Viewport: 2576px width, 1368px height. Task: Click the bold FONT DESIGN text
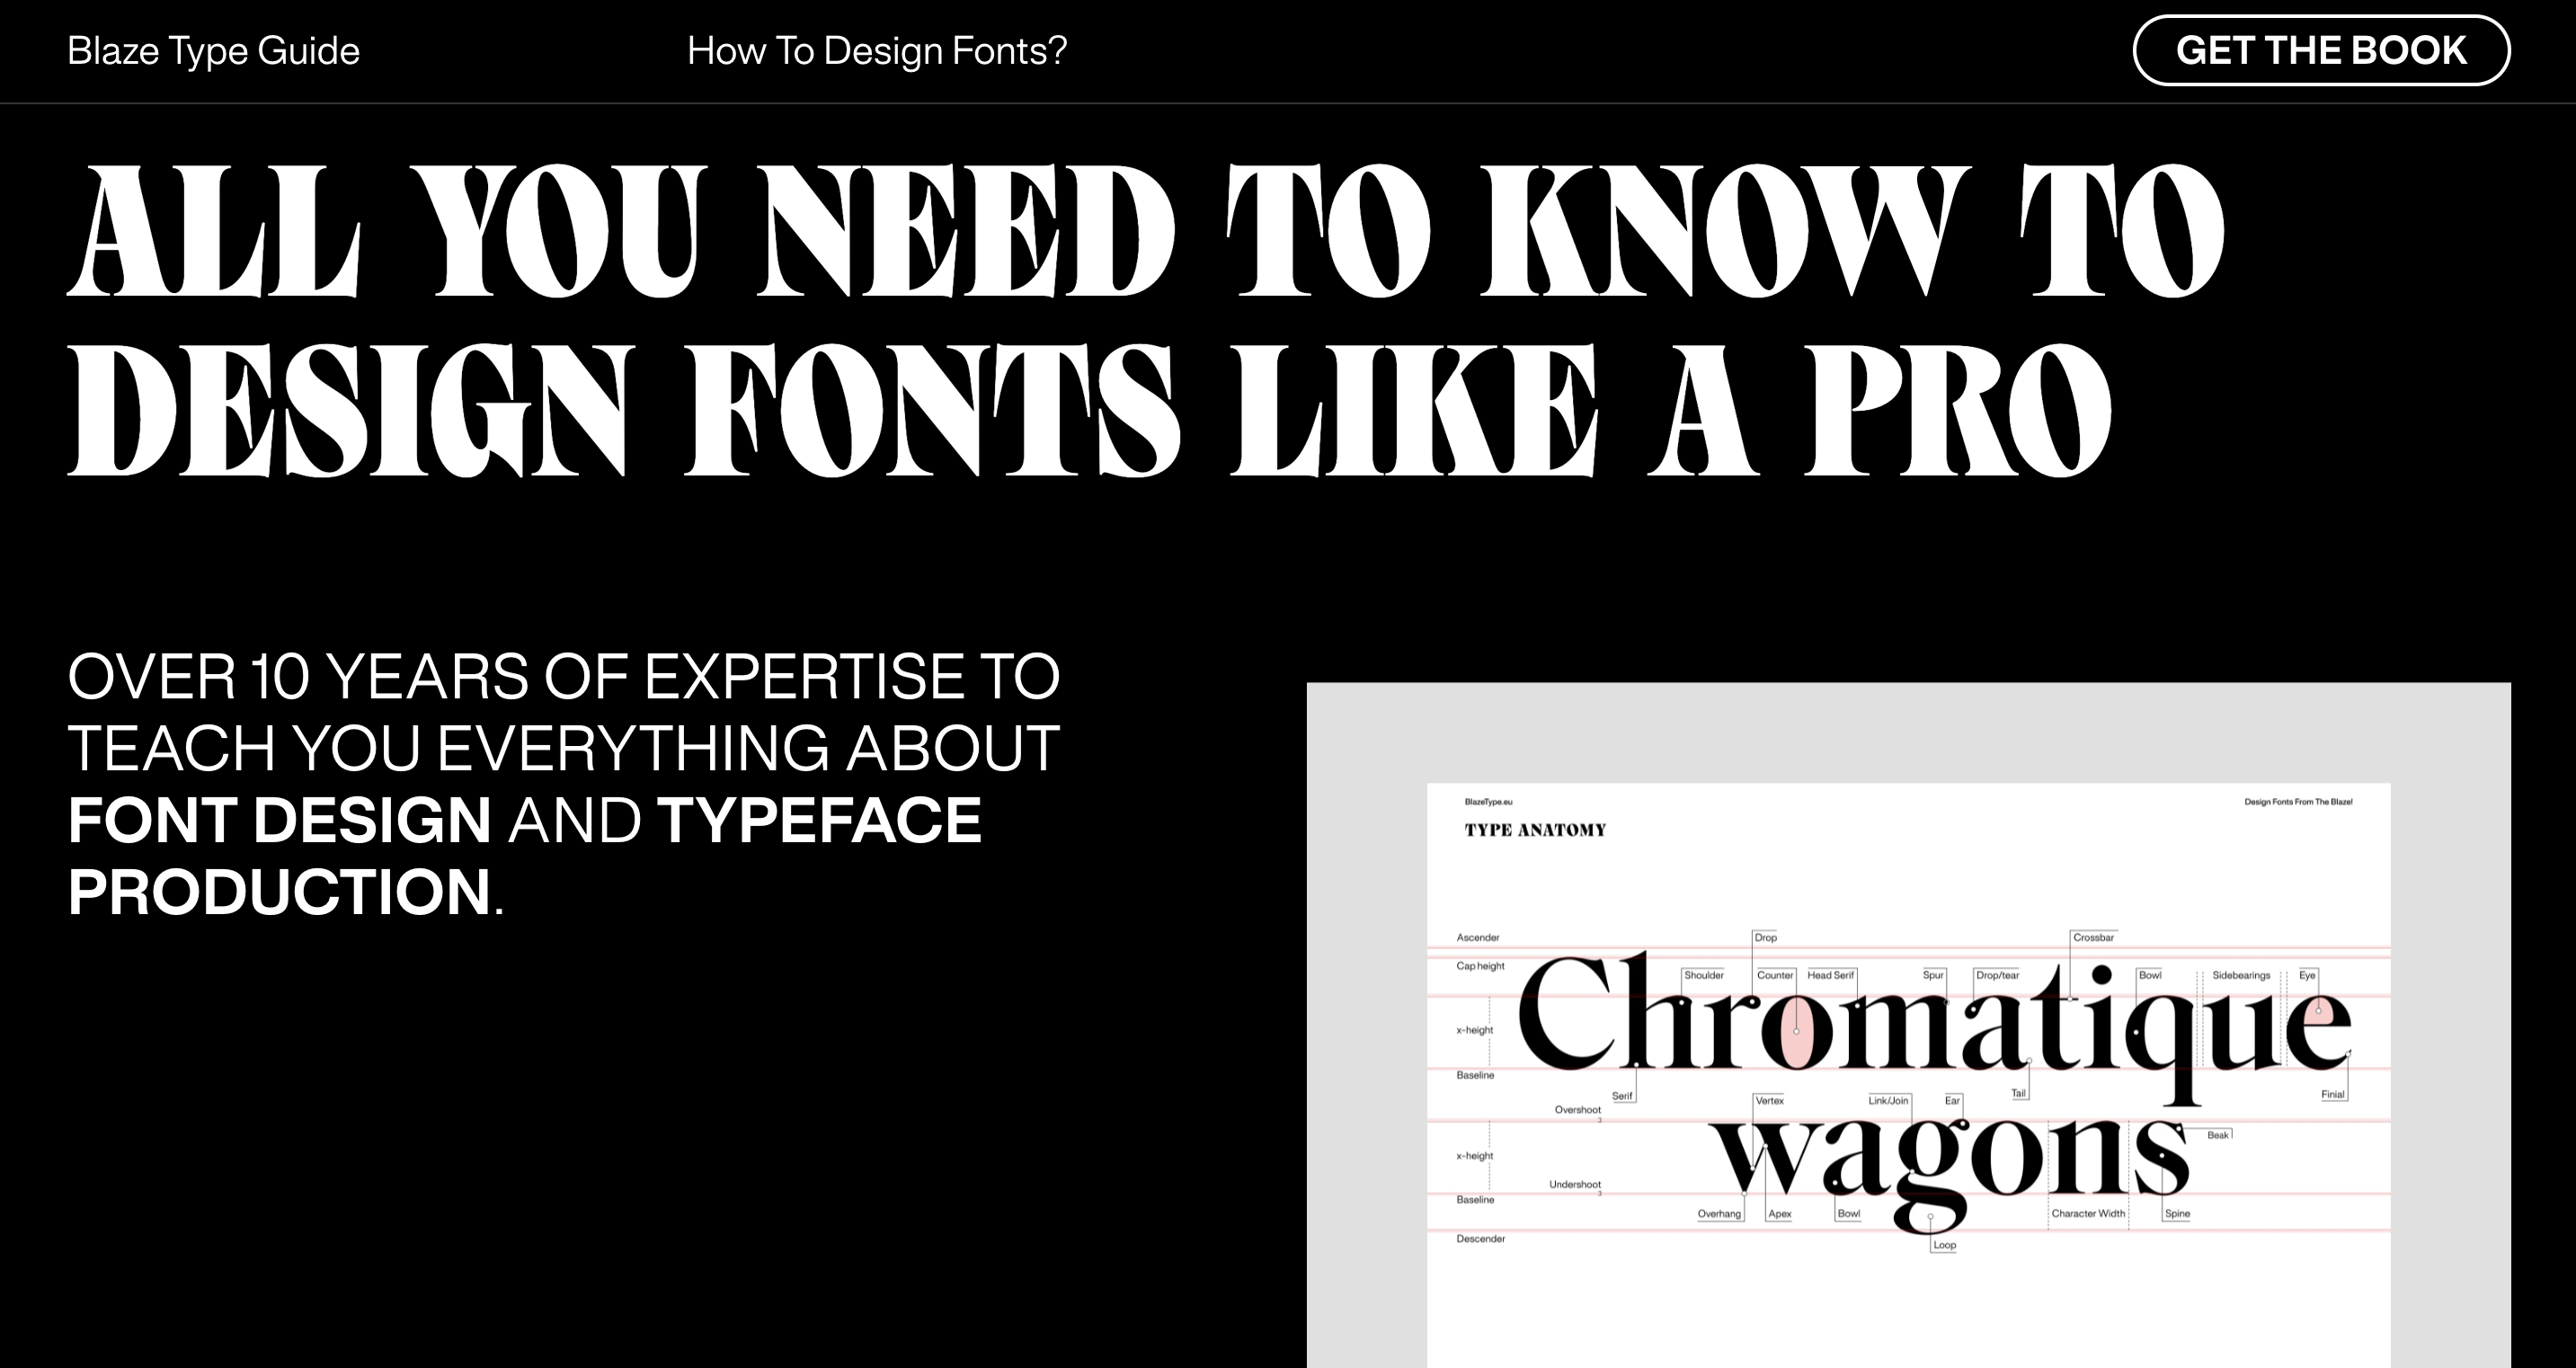coord(279,820)
